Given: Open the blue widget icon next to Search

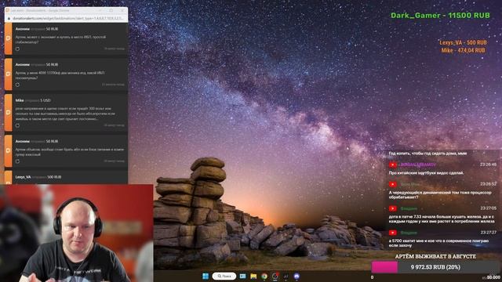Looking at the screenshot, I should click(242, 276).
